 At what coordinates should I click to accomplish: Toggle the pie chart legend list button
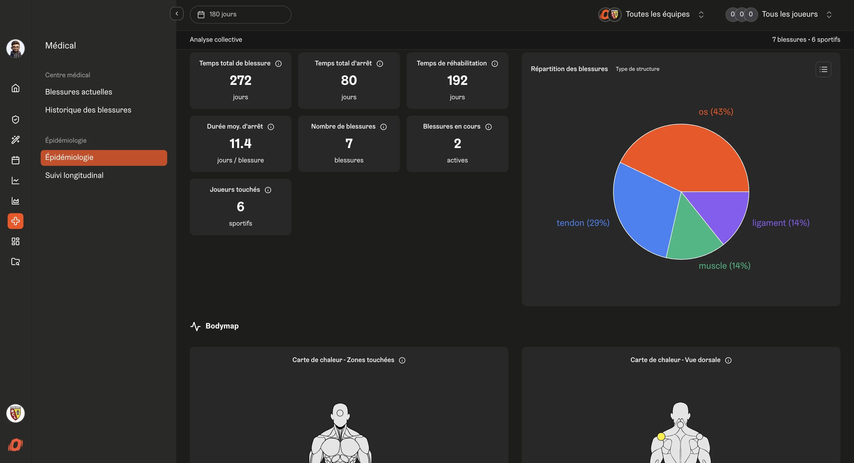823,69
